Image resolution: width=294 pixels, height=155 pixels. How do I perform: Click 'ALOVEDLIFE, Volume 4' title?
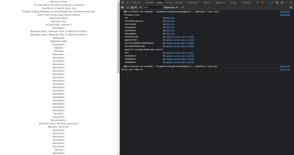(59, 25)
